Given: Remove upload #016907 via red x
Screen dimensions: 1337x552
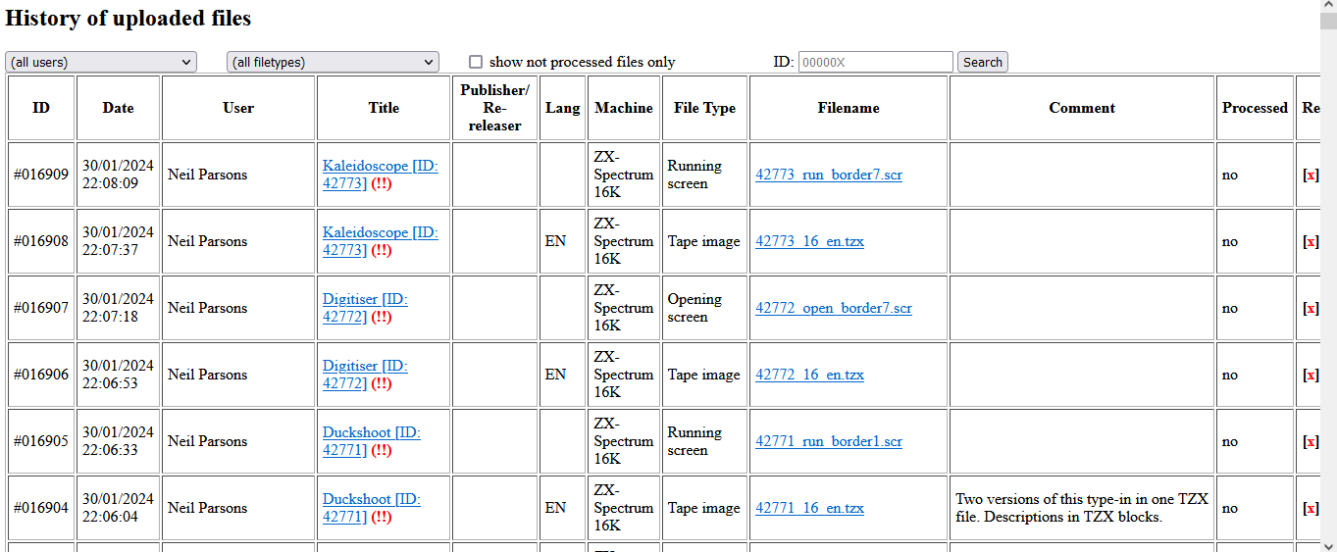Looking at the screenshot, I should pyautogui.click(x=1311, y=308).
